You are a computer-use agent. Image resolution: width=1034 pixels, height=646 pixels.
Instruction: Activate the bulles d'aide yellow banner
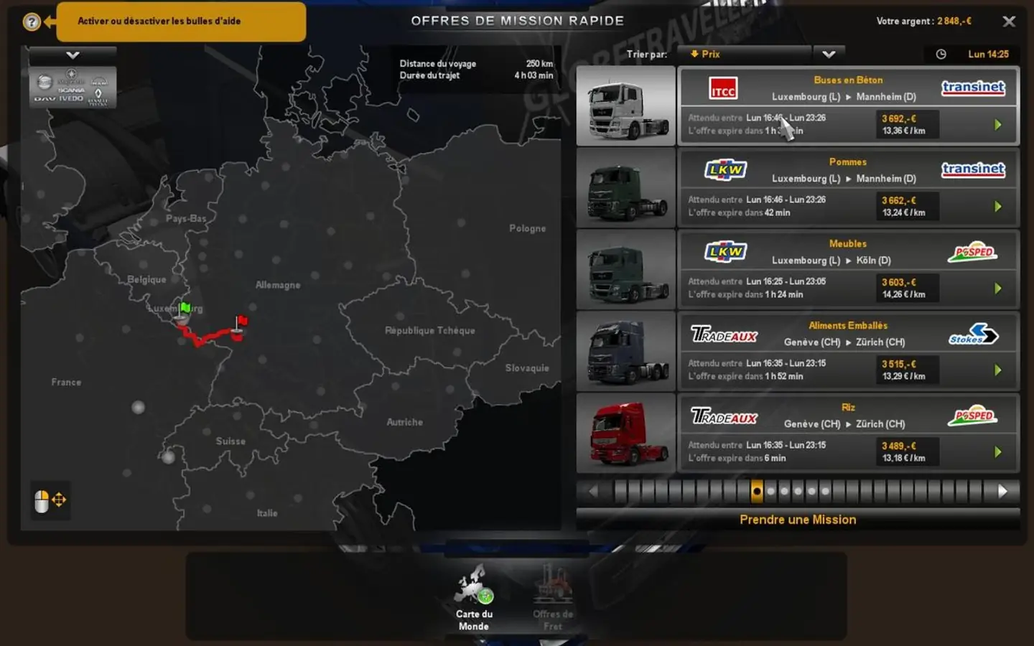coord(181,22)
